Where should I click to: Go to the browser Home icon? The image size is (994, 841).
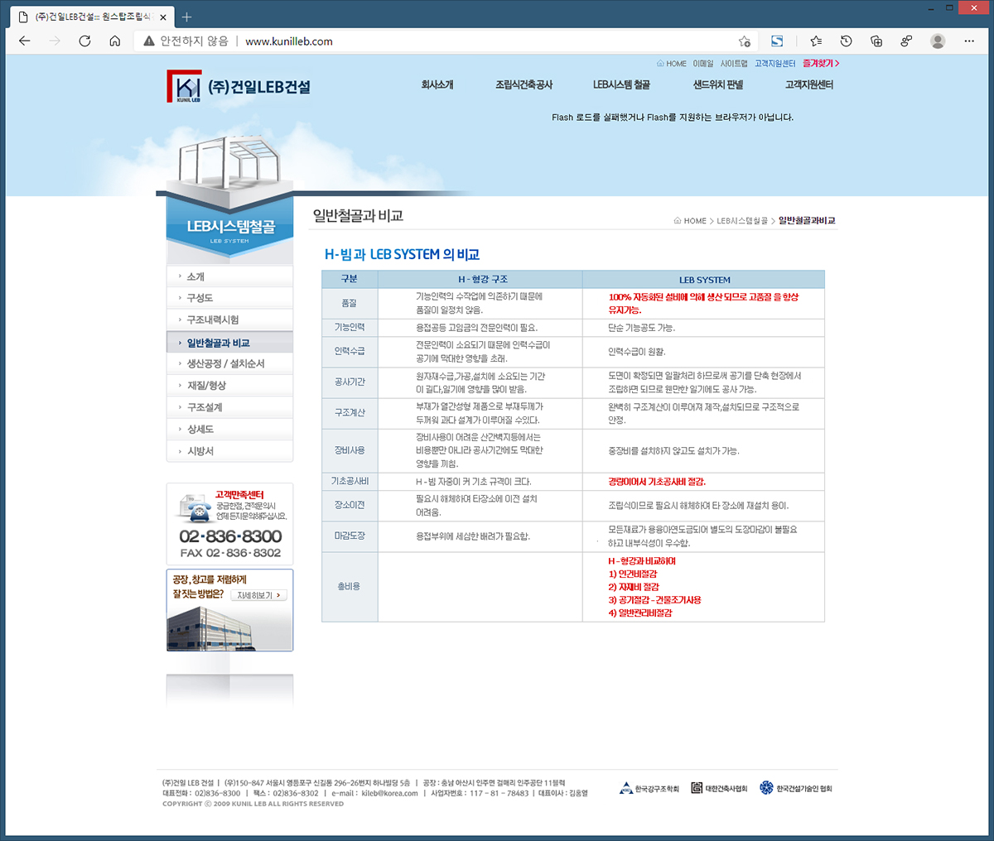tap(115, 41)
